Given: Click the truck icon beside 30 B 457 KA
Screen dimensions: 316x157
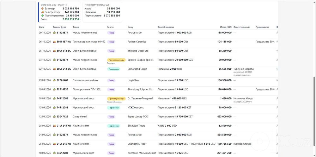Looking at the screenshot, I should pyautogui.click(x=54, y=42).
